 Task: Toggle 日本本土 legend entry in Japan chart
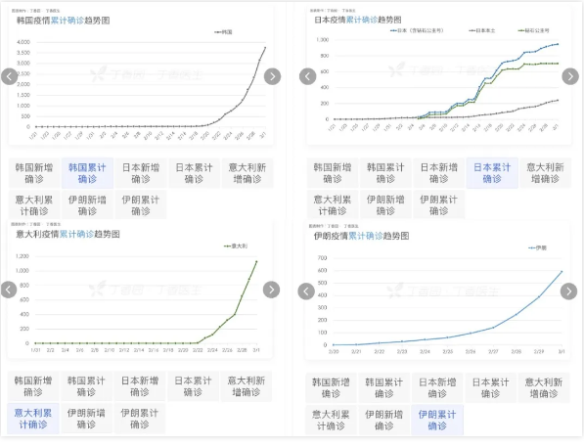[x=482, y=30]
